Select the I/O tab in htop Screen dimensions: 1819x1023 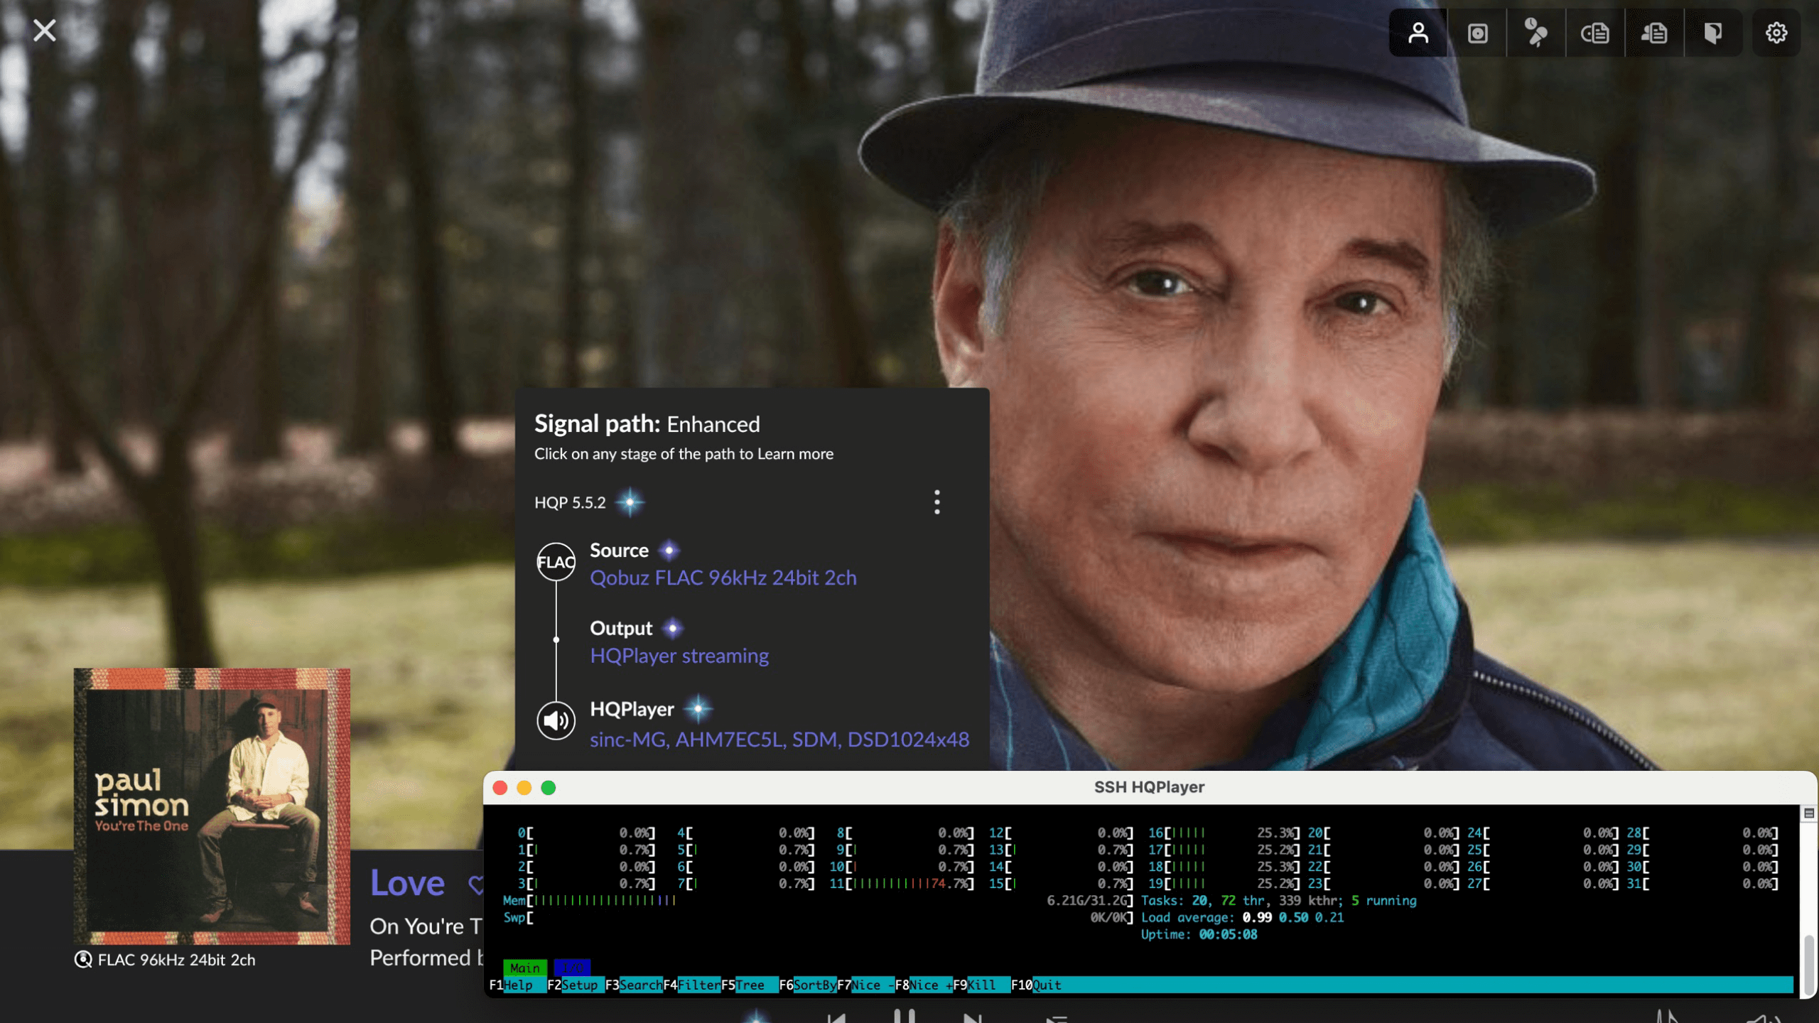[x=572, y=968]
